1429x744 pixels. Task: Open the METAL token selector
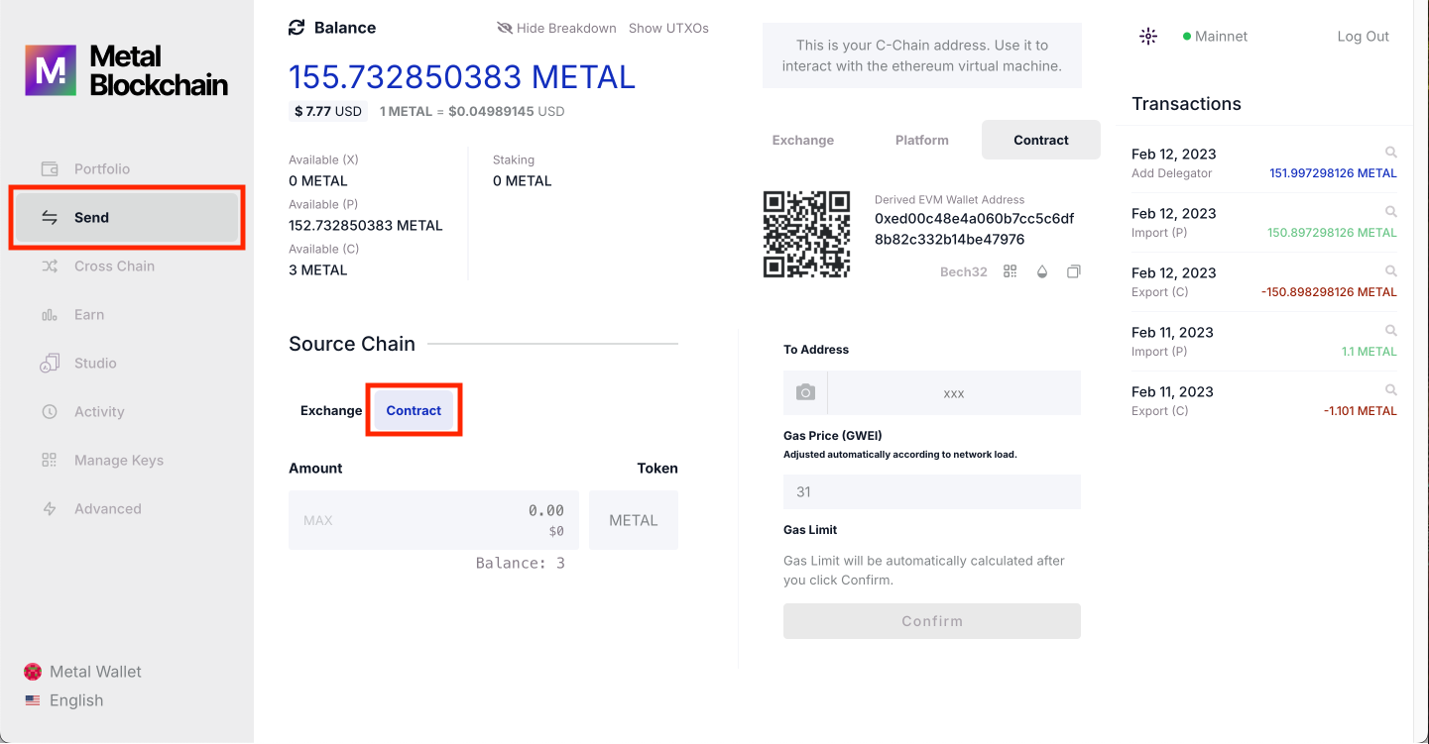633,520
